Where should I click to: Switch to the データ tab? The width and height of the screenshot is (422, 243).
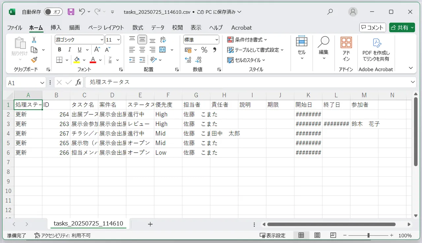[158, 28]
